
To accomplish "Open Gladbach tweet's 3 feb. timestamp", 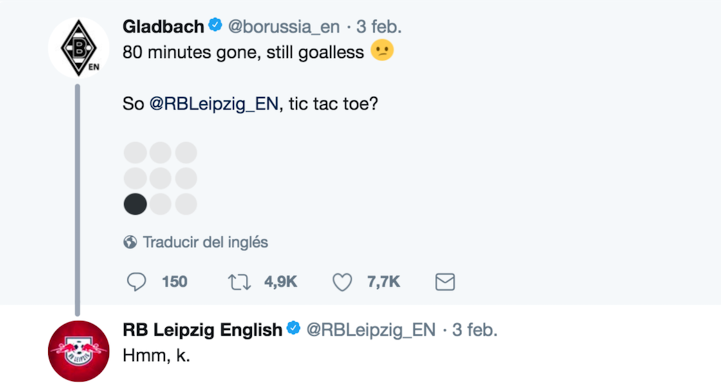I will coord(380,26).
